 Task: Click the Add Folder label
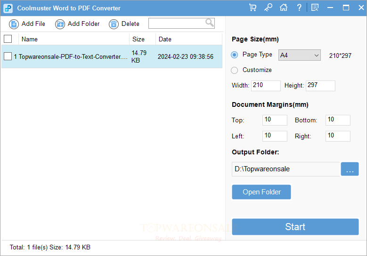point(83,24)
